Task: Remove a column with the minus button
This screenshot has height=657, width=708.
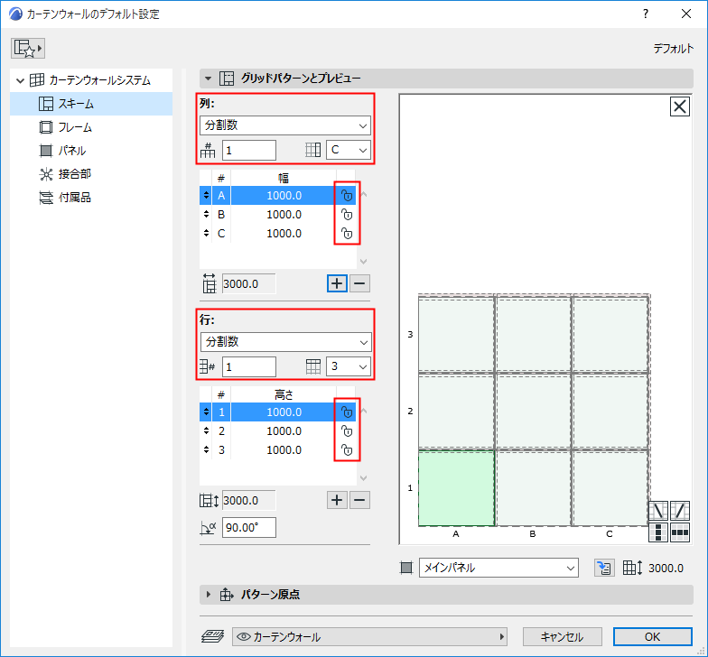Action: tap(359, 283)
